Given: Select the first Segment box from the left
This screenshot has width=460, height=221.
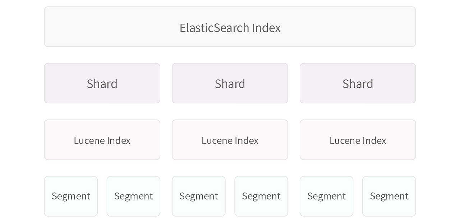Looking at the screenshot, I should (71, 196).
